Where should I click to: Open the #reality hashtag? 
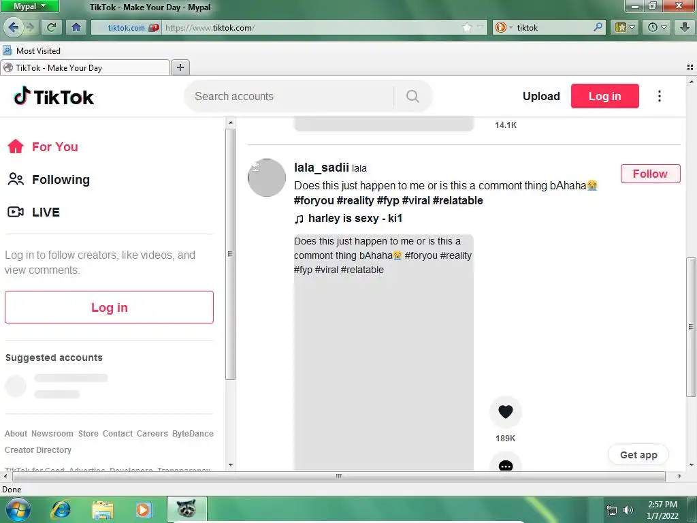(x=355, y=201)
